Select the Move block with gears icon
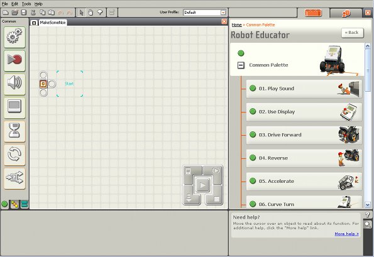This screenshot has height=257, width=374. tap(14, 37)
